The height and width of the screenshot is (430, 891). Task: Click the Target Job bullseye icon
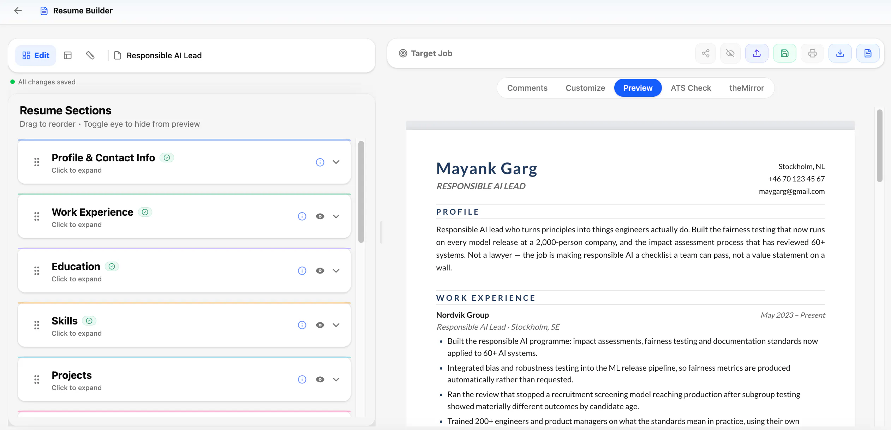(403, 53)
